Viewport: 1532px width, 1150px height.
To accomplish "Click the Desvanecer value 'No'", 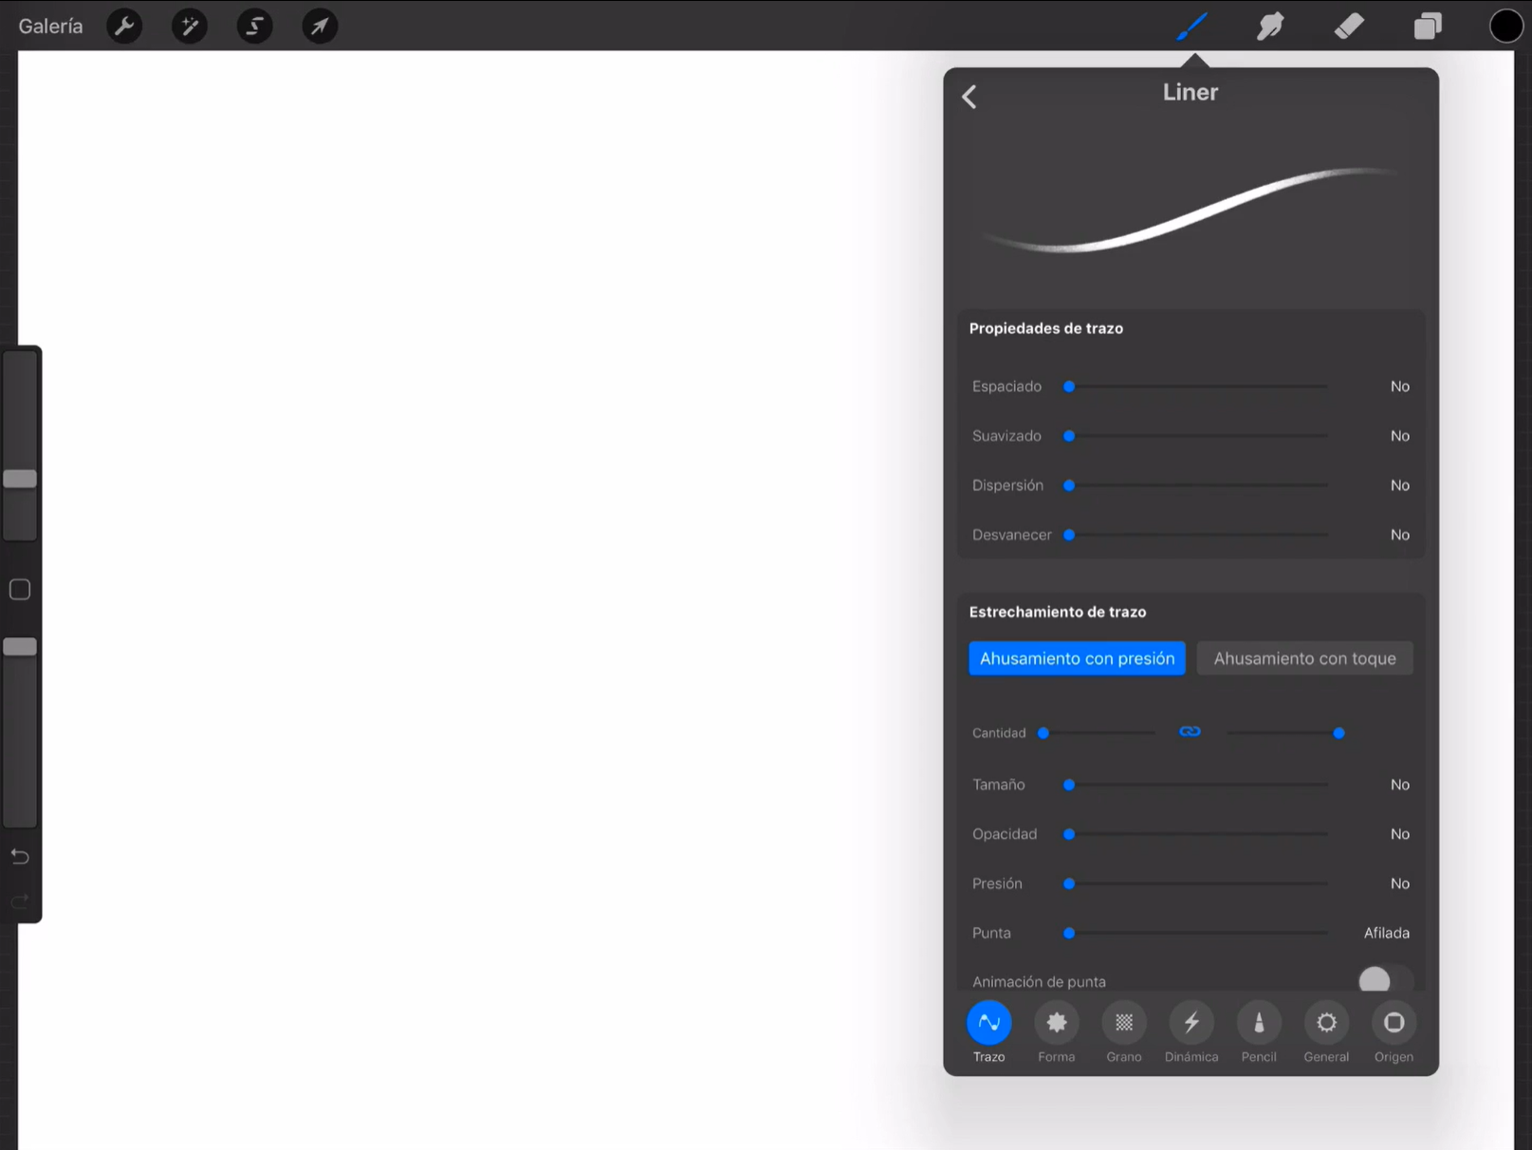I will [1400, 535].
